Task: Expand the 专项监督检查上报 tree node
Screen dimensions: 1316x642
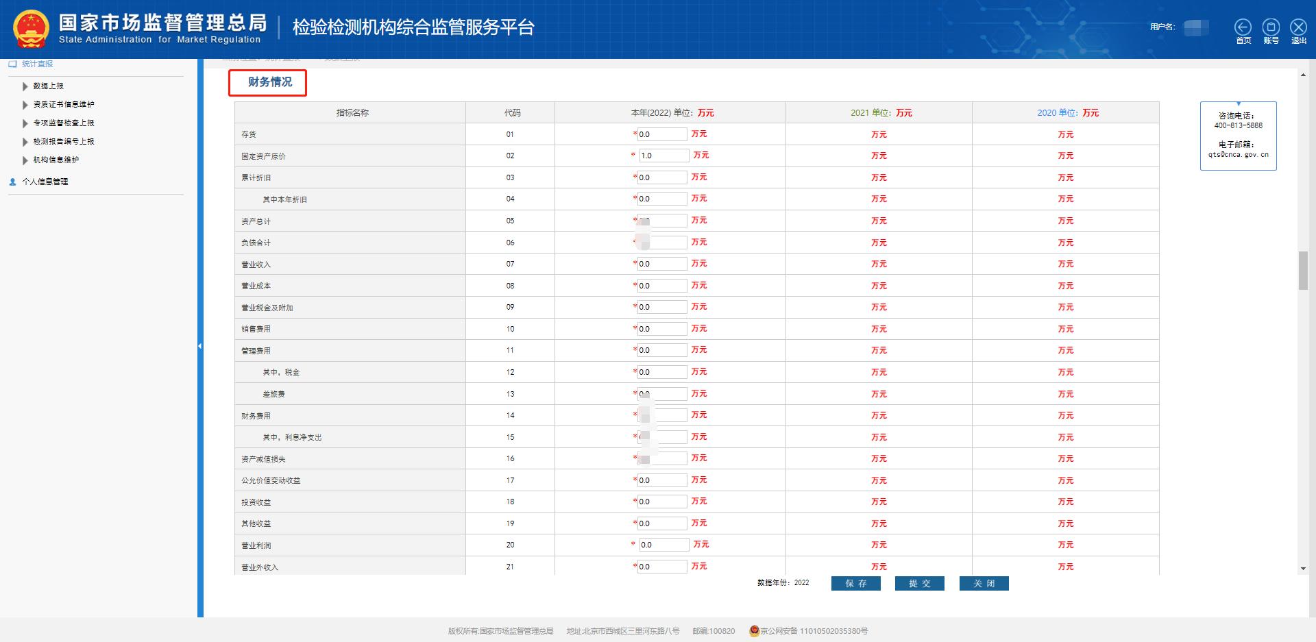Action: (25, 123)
